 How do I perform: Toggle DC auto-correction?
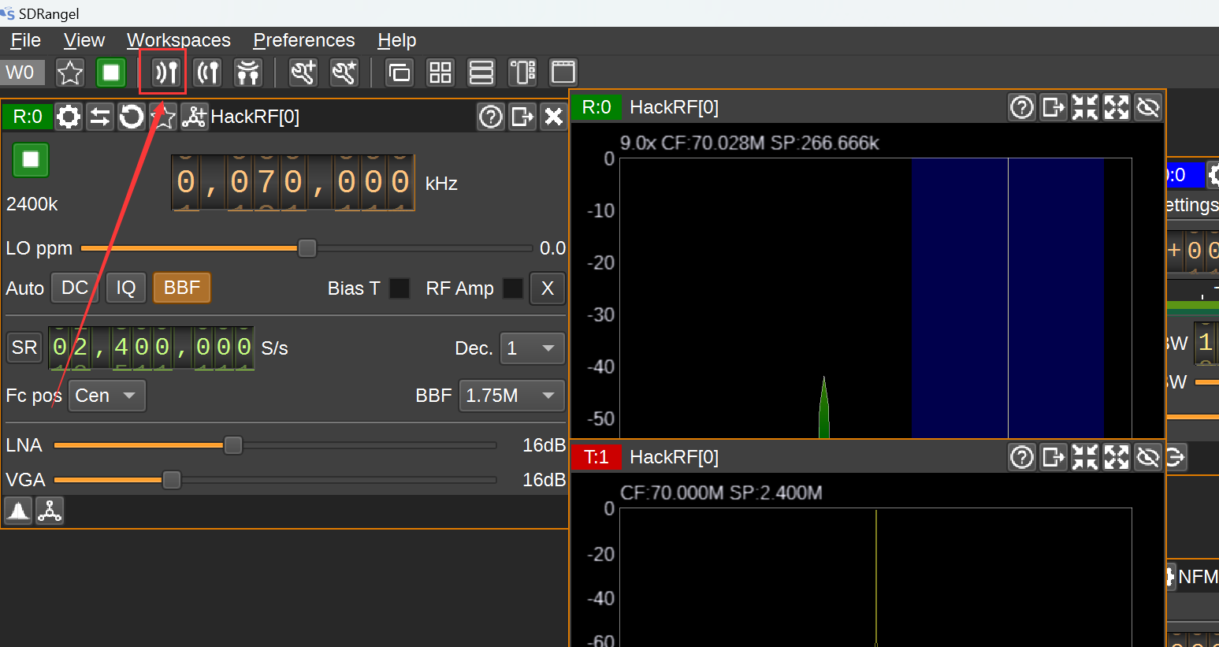pos(75,288)
